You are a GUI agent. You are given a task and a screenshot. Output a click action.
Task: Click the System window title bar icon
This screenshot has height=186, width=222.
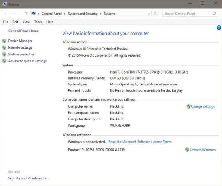5,4
